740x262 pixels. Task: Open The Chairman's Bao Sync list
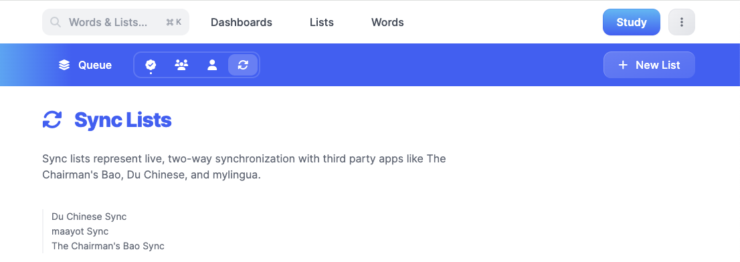click(x=108, y=246)
